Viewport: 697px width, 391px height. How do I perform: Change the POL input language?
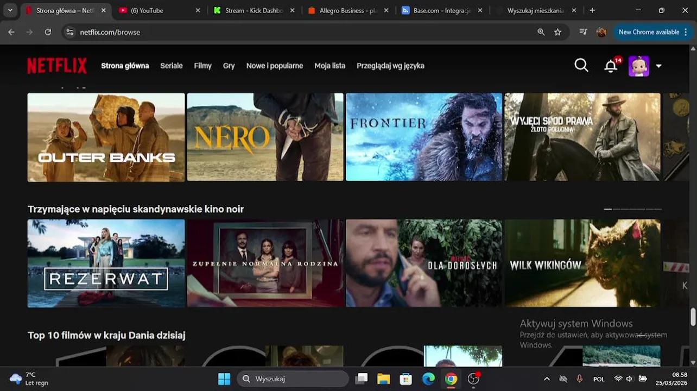point(599,379)
